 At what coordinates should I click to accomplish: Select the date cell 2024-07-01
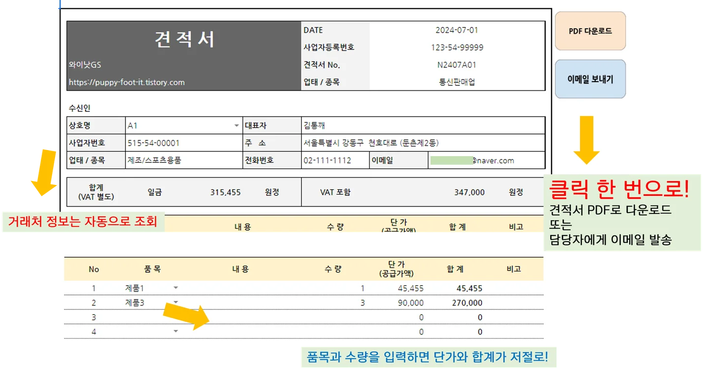point(457,30)
